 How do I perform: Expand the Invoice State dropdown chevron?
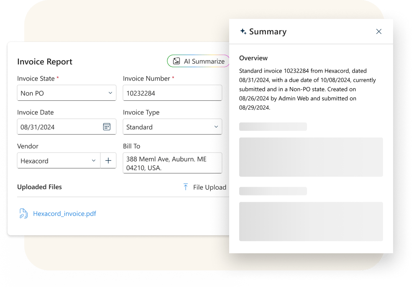(x=110, y=93)
